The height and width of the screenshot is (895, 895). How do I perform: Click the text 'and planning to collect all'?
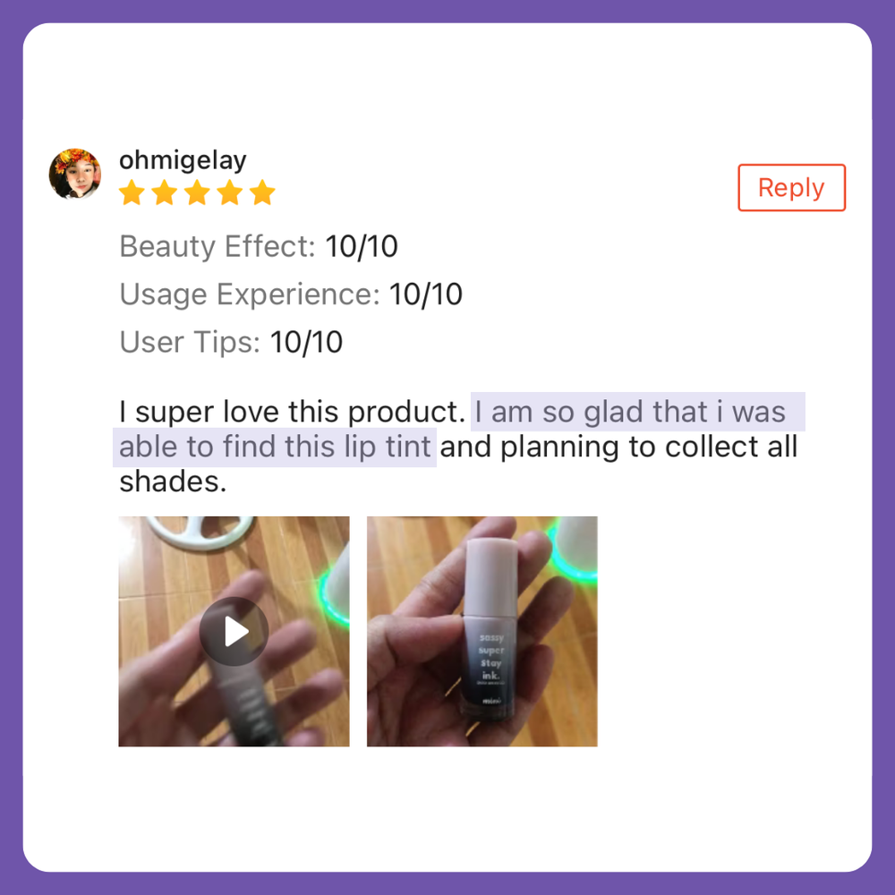coord(618,447)
